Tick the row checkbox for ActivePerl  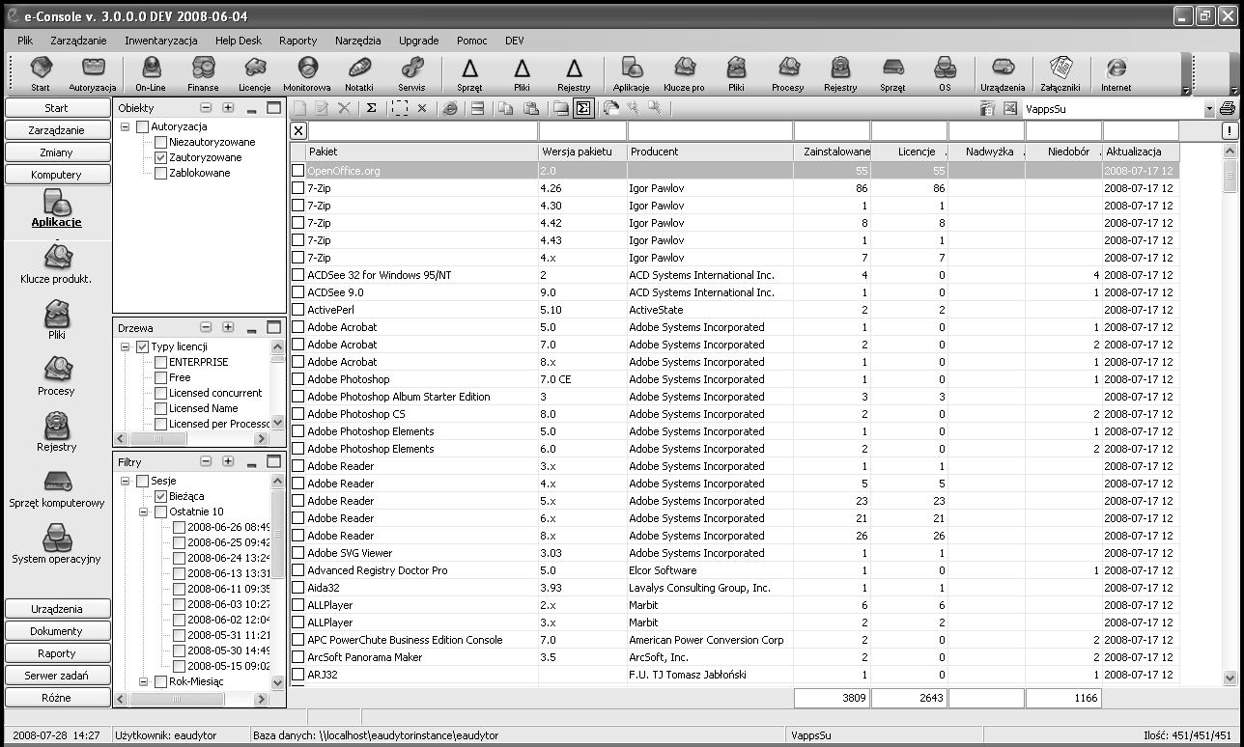(298, 310)
